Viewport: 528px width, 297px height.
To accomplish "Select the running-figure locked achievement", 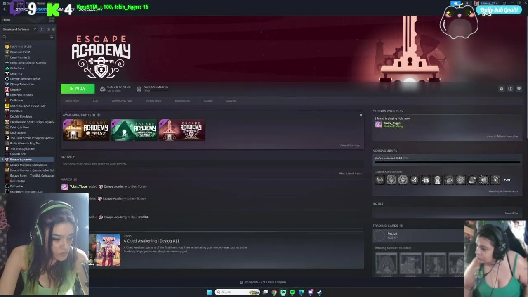I will tap(414, 180).
